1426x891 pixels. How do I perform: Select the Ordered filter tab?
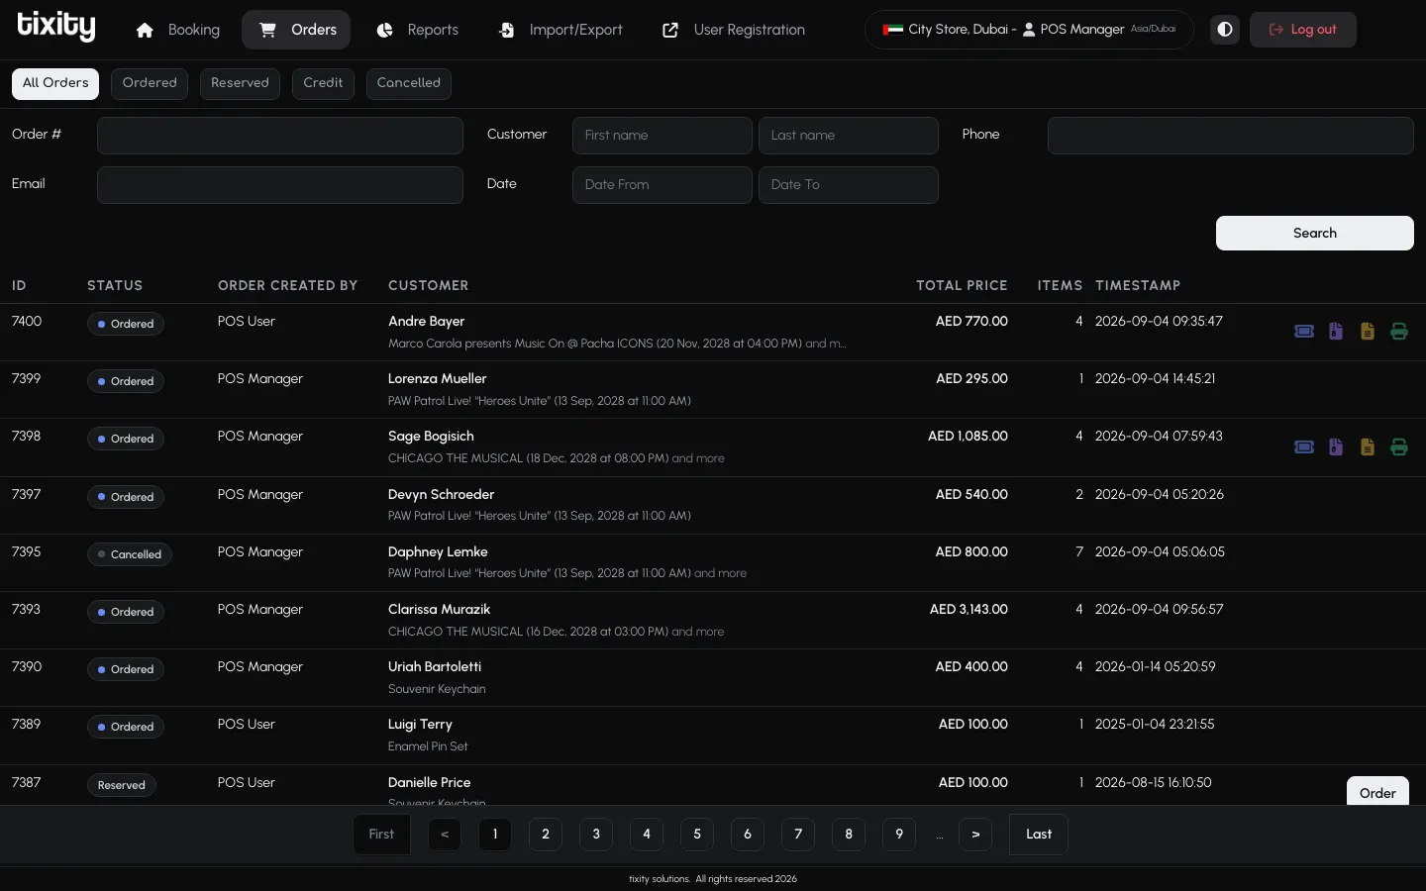point(150,83)
